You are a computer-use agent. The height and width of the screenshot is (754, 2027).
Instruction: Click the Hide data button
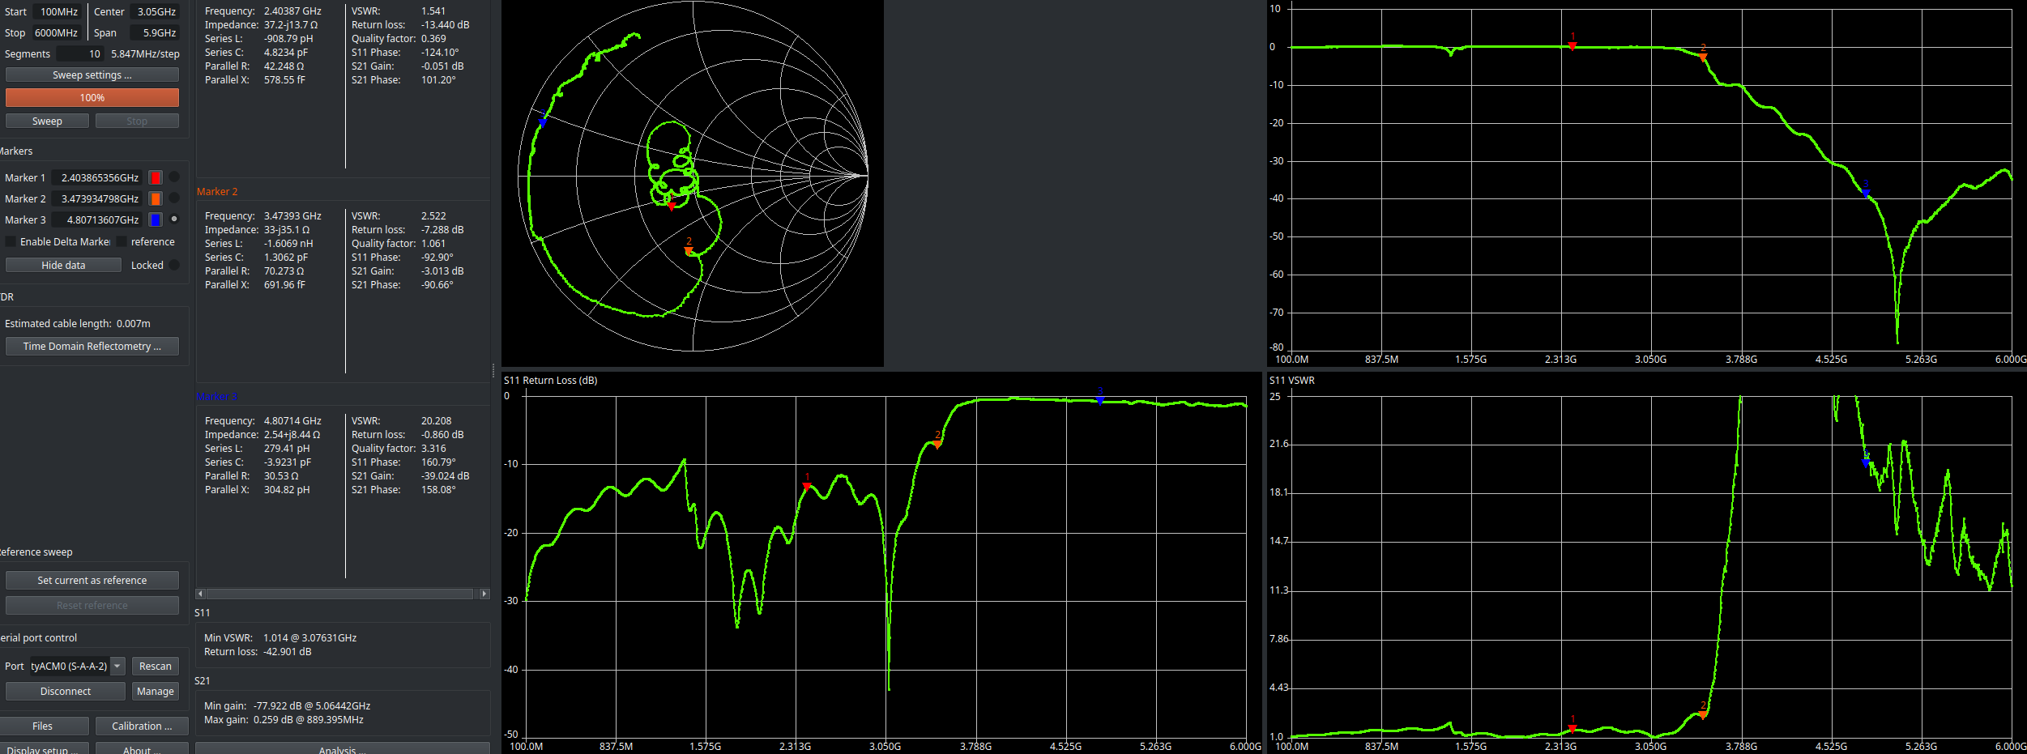[x=63, y=265]
